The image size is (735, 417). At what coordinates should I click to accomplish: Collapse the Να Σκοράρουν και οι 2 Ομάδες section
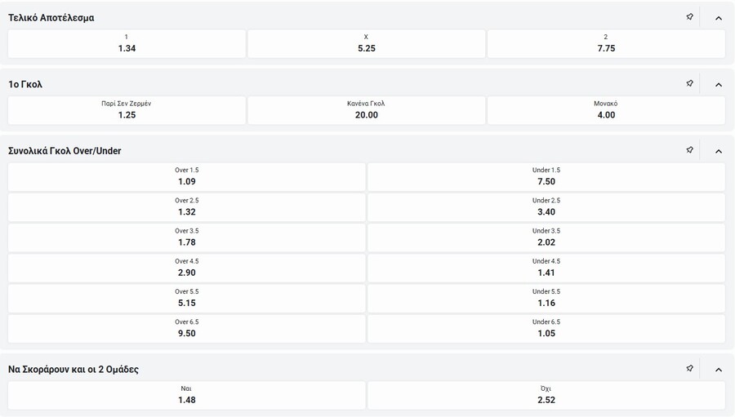(719, 369)
